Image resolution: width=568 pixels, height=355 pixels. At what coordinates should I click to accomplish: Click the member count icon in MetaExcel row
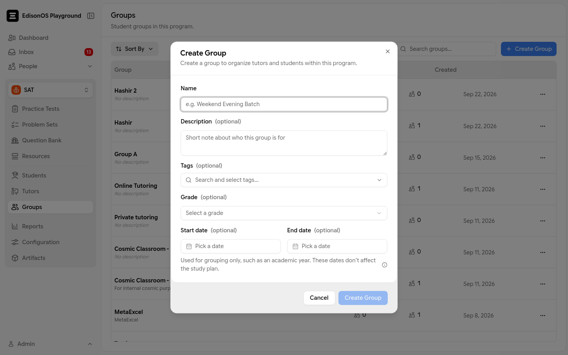coord(412,315)
